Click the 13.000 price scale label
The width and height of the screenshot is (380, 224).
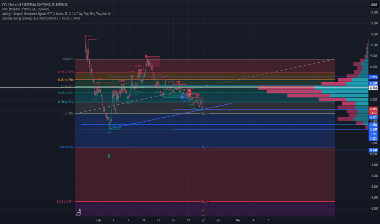(x=374, y=12)
